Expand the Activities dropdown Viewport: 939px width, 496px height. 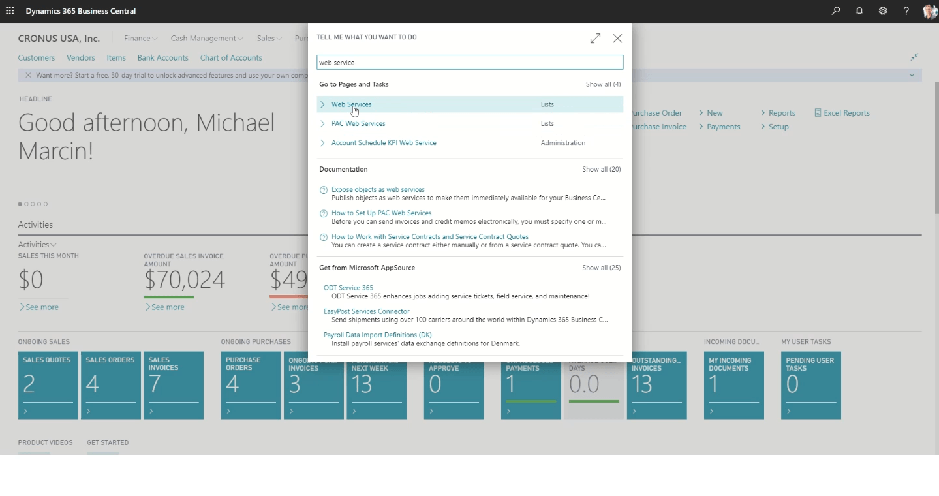pos(37,245)
